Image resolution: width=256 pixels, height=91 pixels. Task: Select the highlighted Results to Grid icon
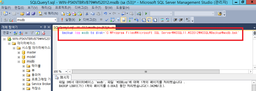pyautogui.click(x=149, y=20)
